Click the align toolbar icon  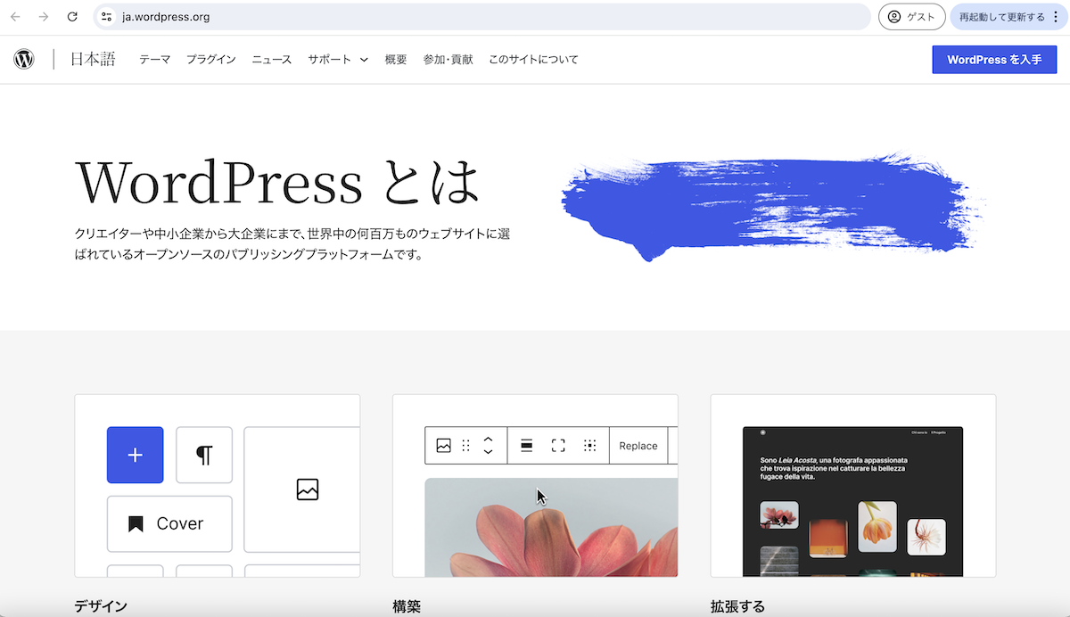[x=526, y=446]
